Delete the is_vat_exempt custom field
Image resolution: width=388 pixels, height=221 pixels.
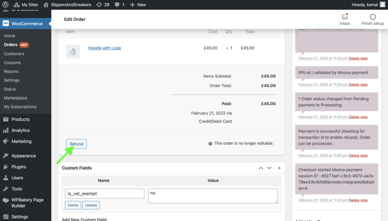[73, 205]
